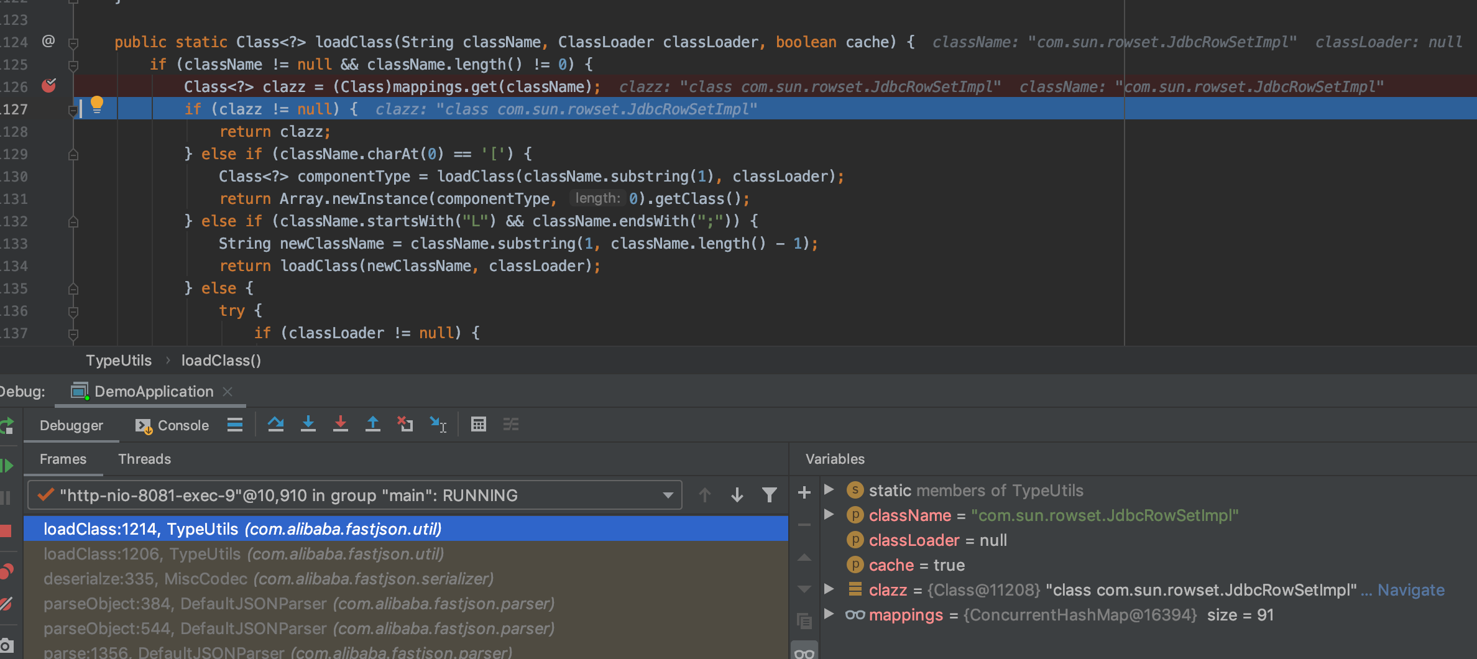Collapse the else block fold on line 135
1477x659 pixels.
[73, 289]
